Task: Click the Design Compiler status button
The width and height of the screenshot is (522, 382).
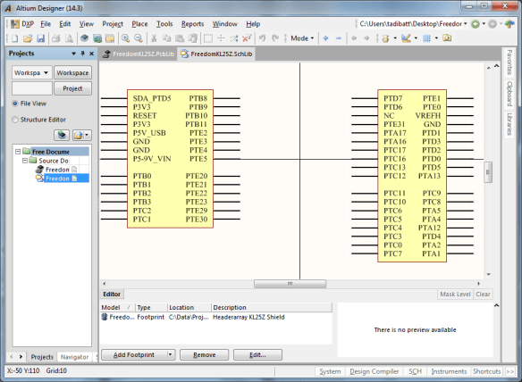Action: click(x=375, y=371)
